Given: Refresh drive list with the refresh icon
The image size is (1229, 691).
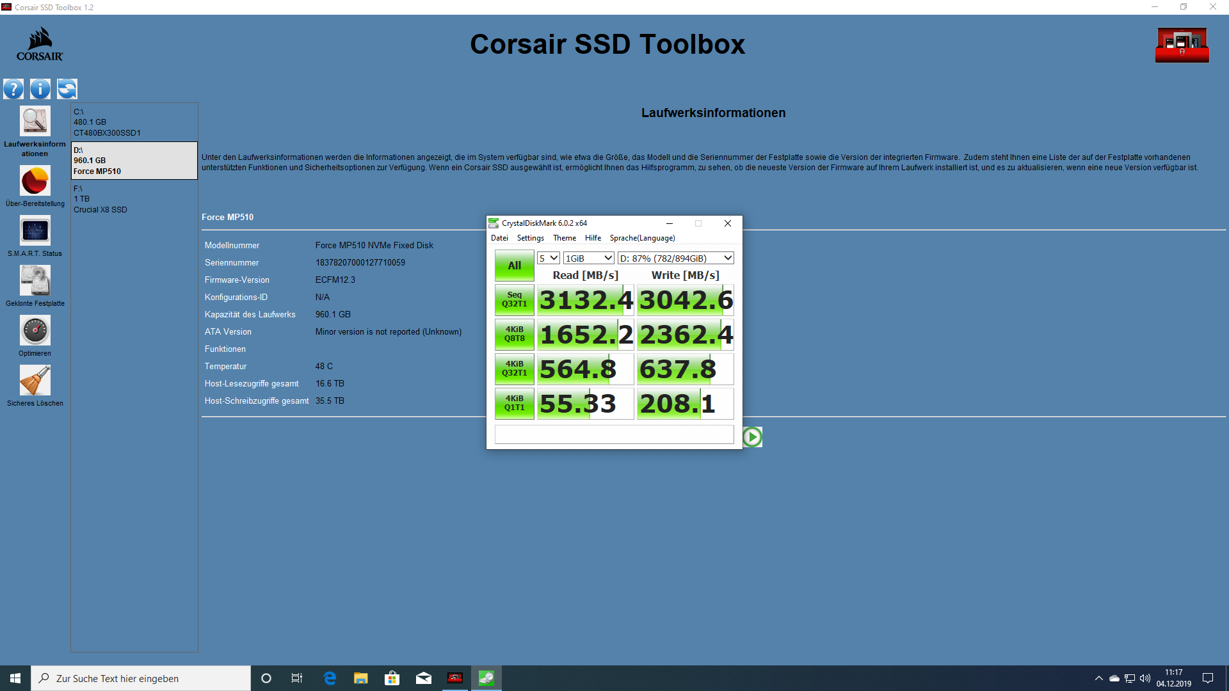Looking at the screenshot, I should (x=67, y=89).
